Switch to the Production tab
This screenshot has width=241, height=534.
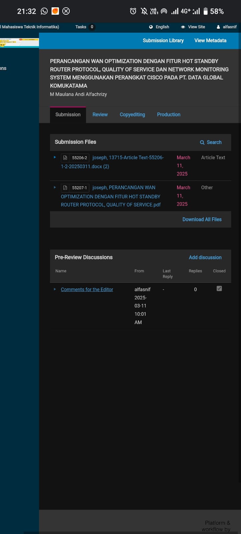(x=169, y=114)
